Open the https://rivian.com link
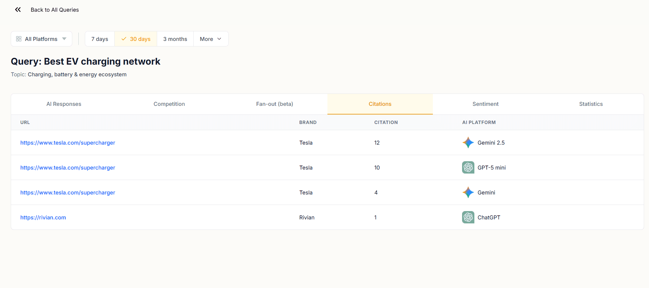This screenshot has width=649, height=288. [43, 218]
